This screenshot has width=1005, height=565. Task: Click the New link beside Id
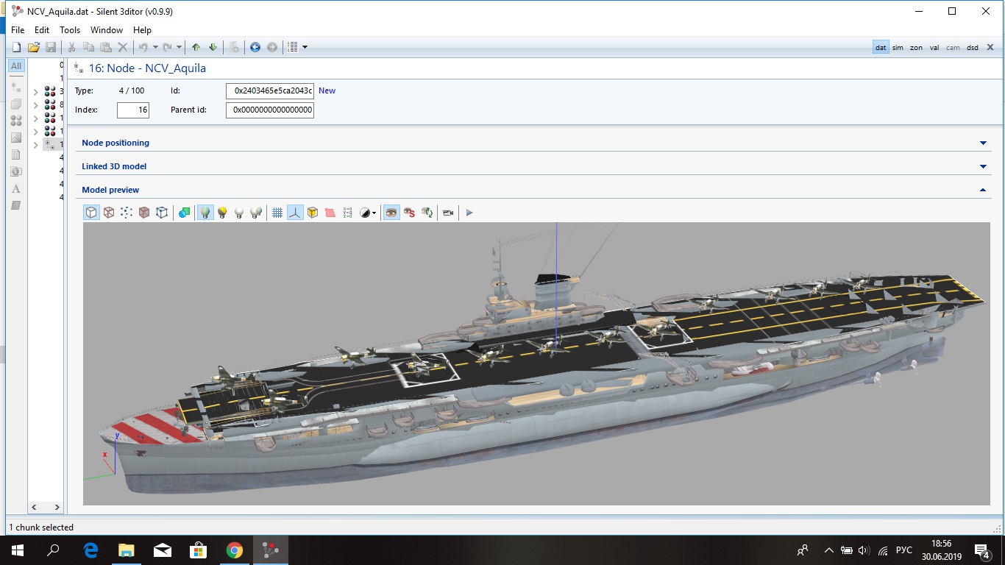(327, 90)
